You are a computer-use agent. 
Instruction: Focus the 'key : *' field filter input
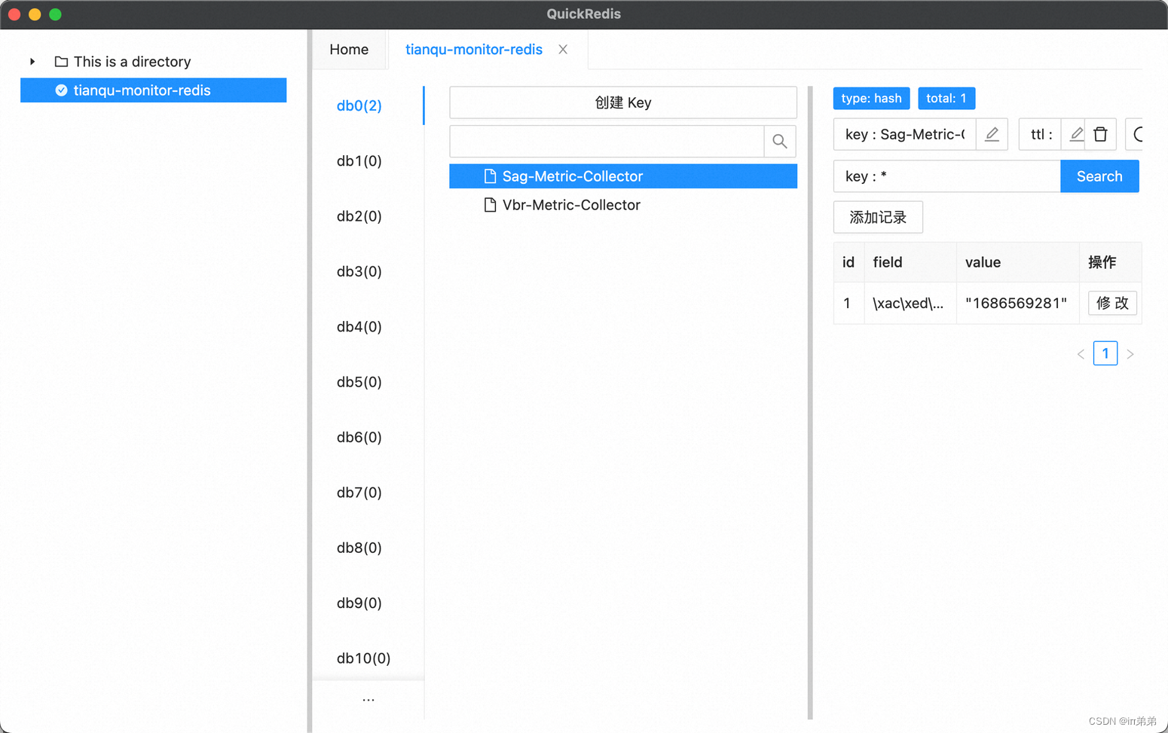pos(947,176)
